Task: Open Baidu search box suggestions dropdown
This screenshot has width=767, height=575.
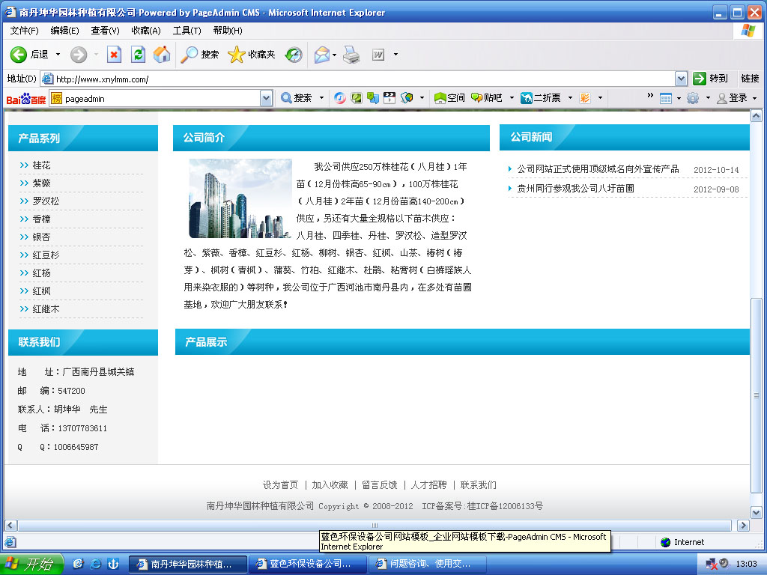Action: tap(267, 98)
